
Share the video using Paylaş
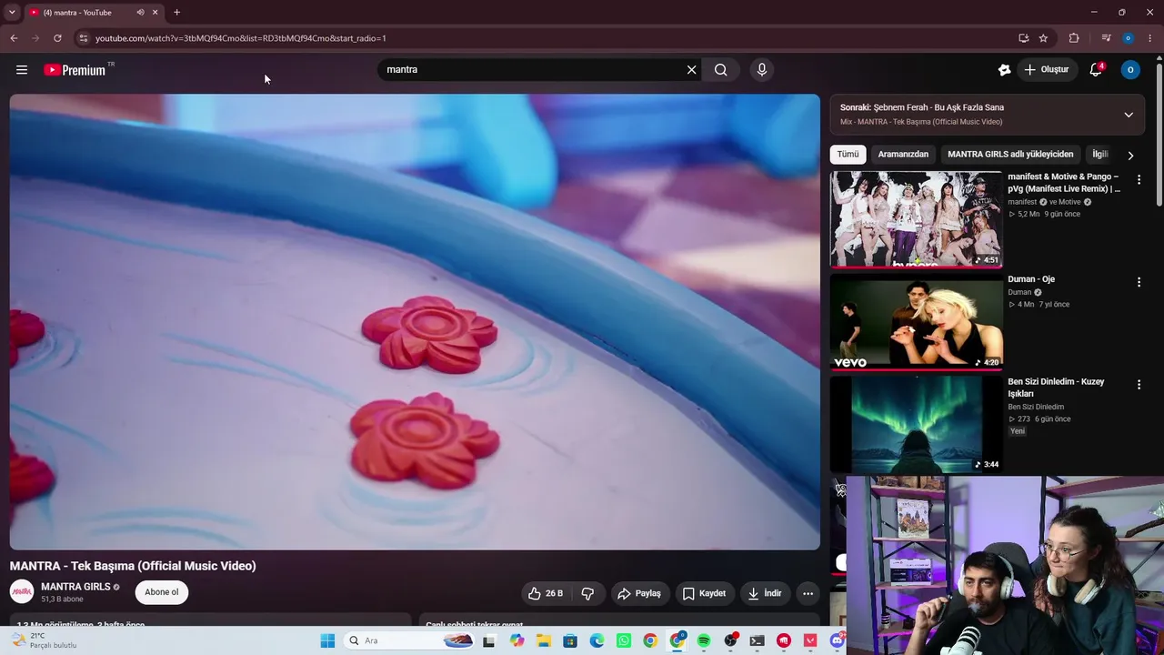click(639, 593)
